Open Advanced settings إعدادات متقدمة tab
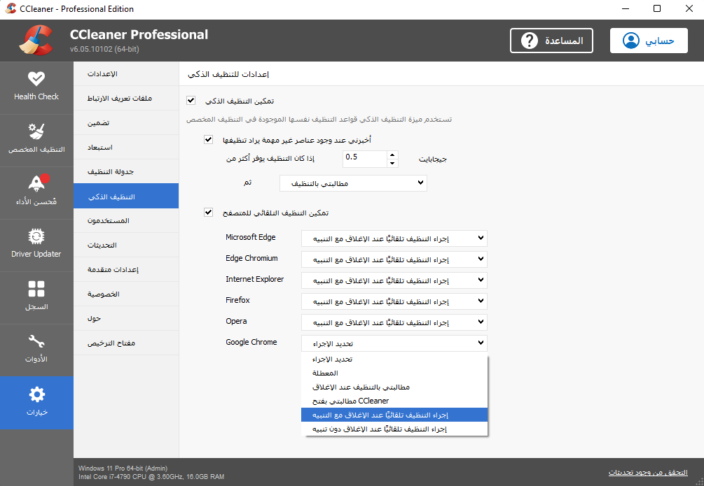 click(126, 269)
